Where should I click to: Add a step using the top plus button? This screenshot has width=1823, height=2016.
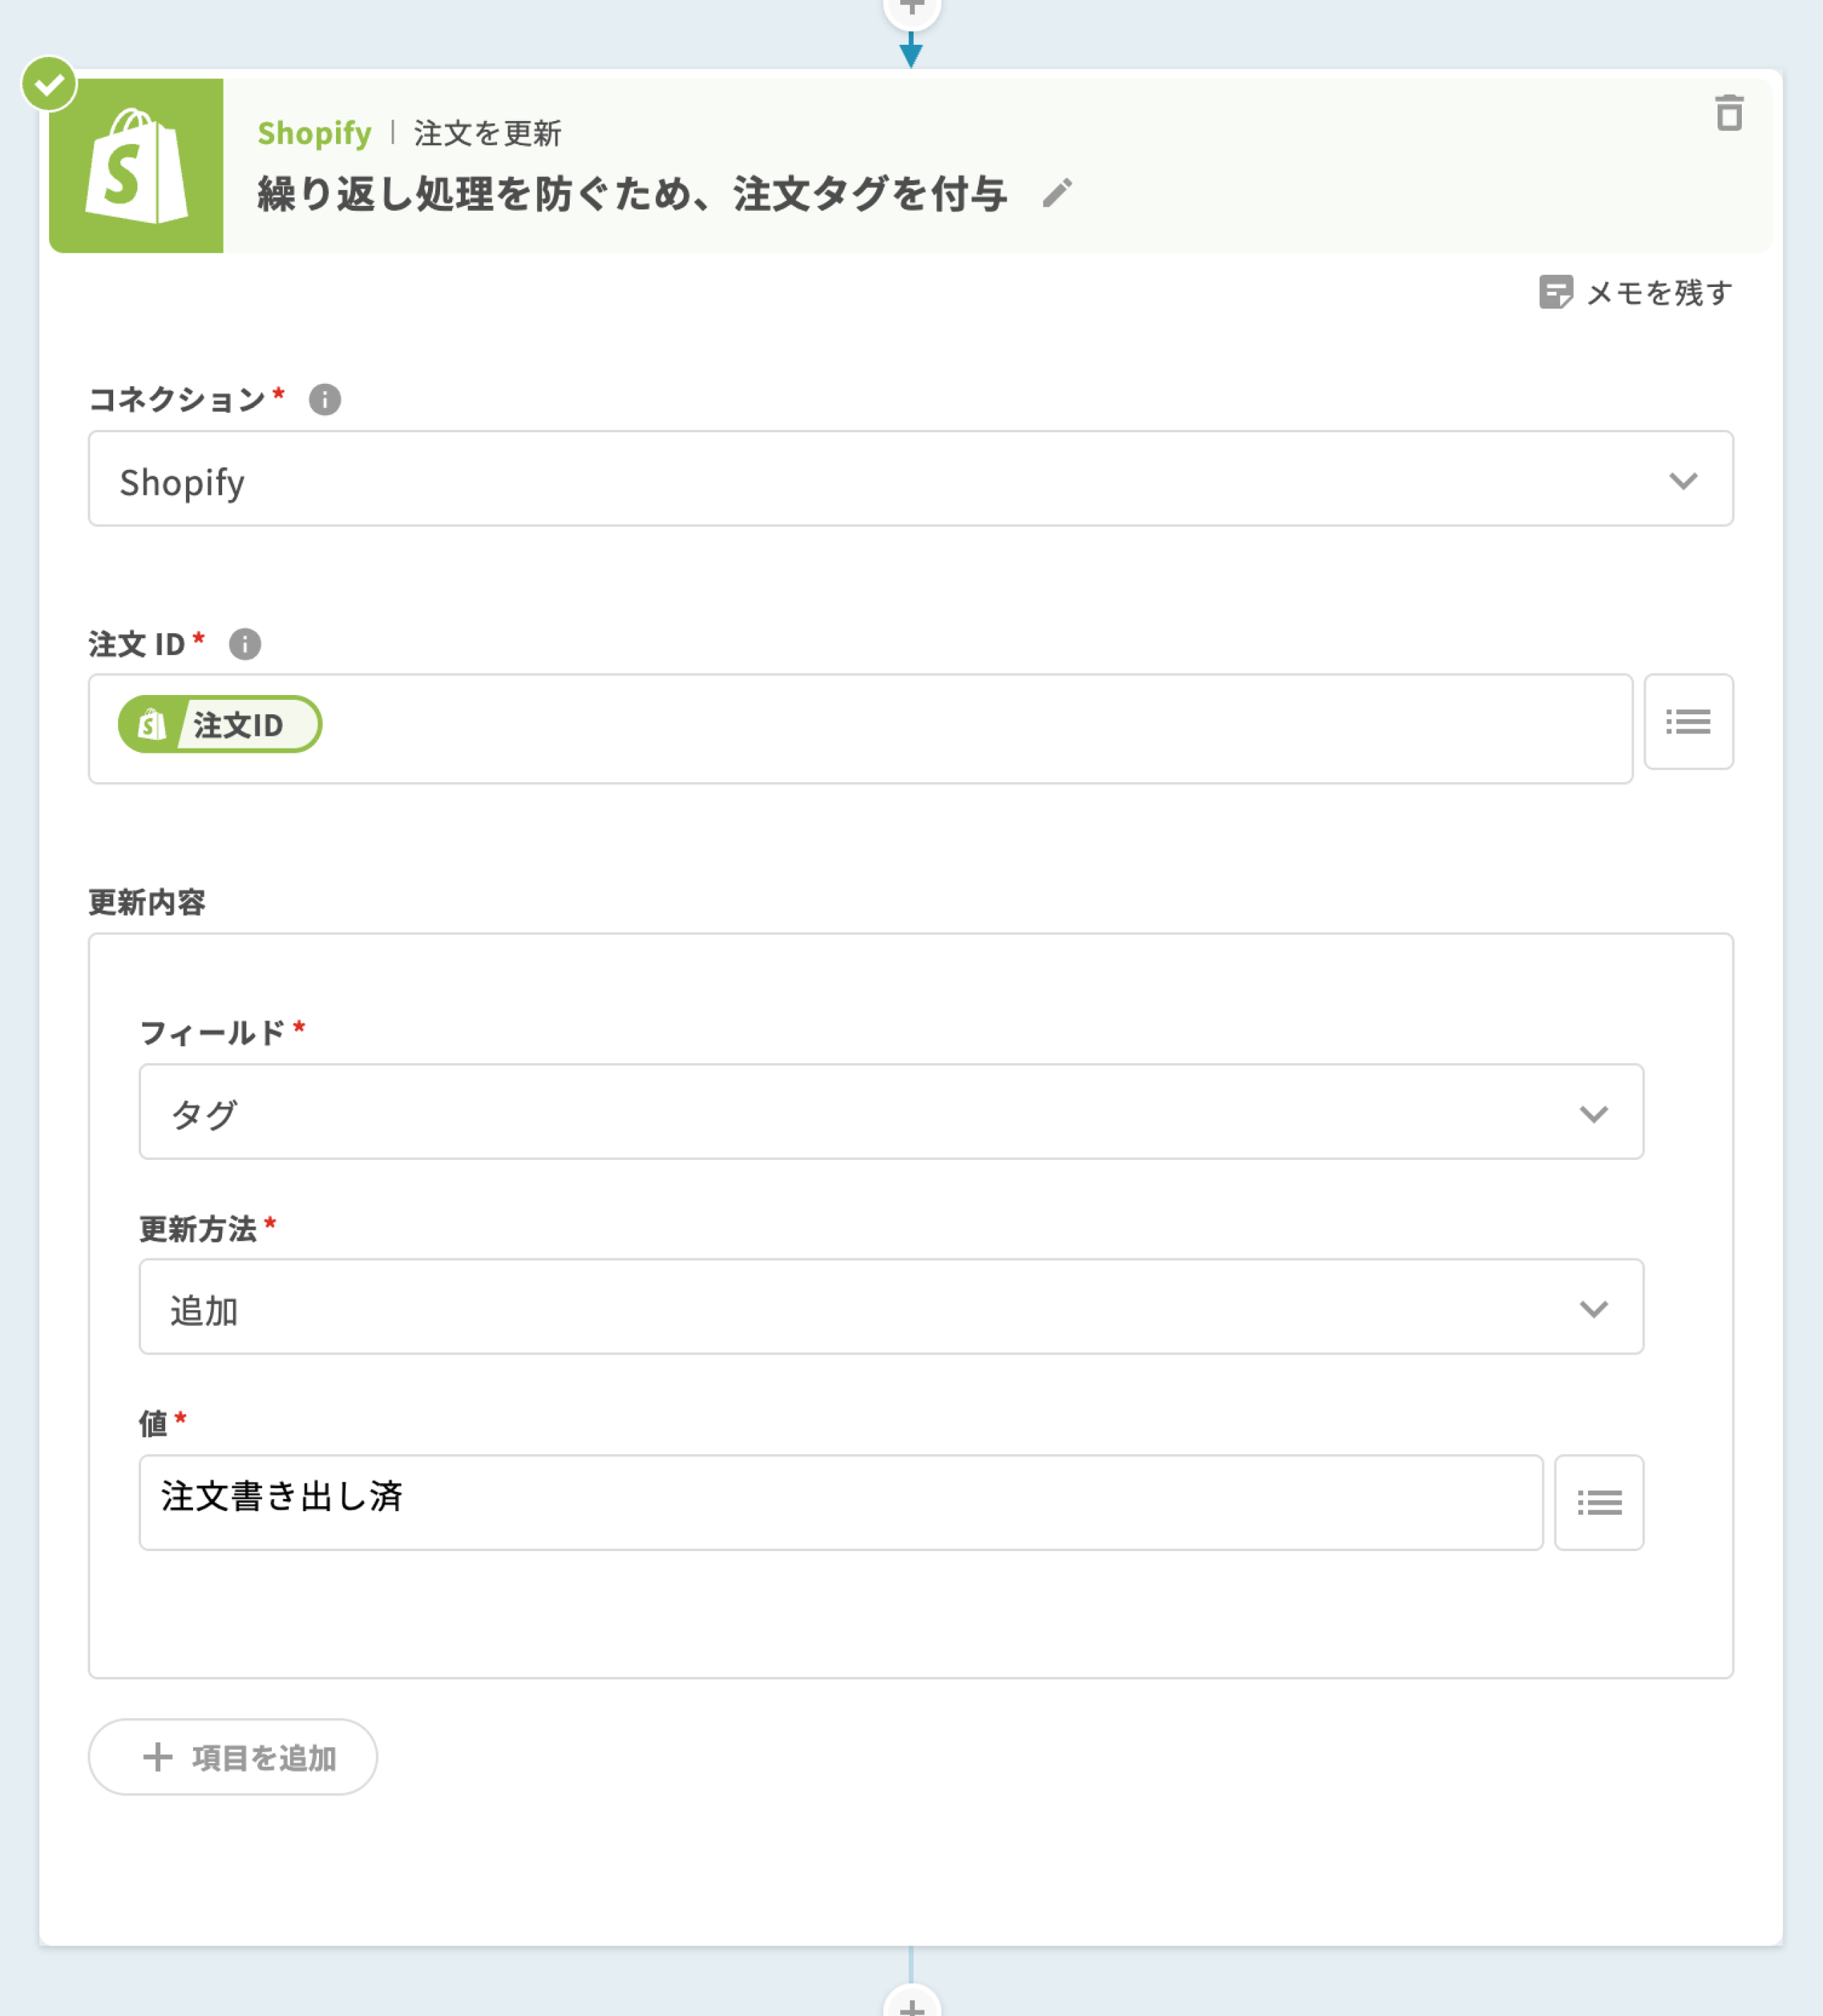tap(911, 8)
